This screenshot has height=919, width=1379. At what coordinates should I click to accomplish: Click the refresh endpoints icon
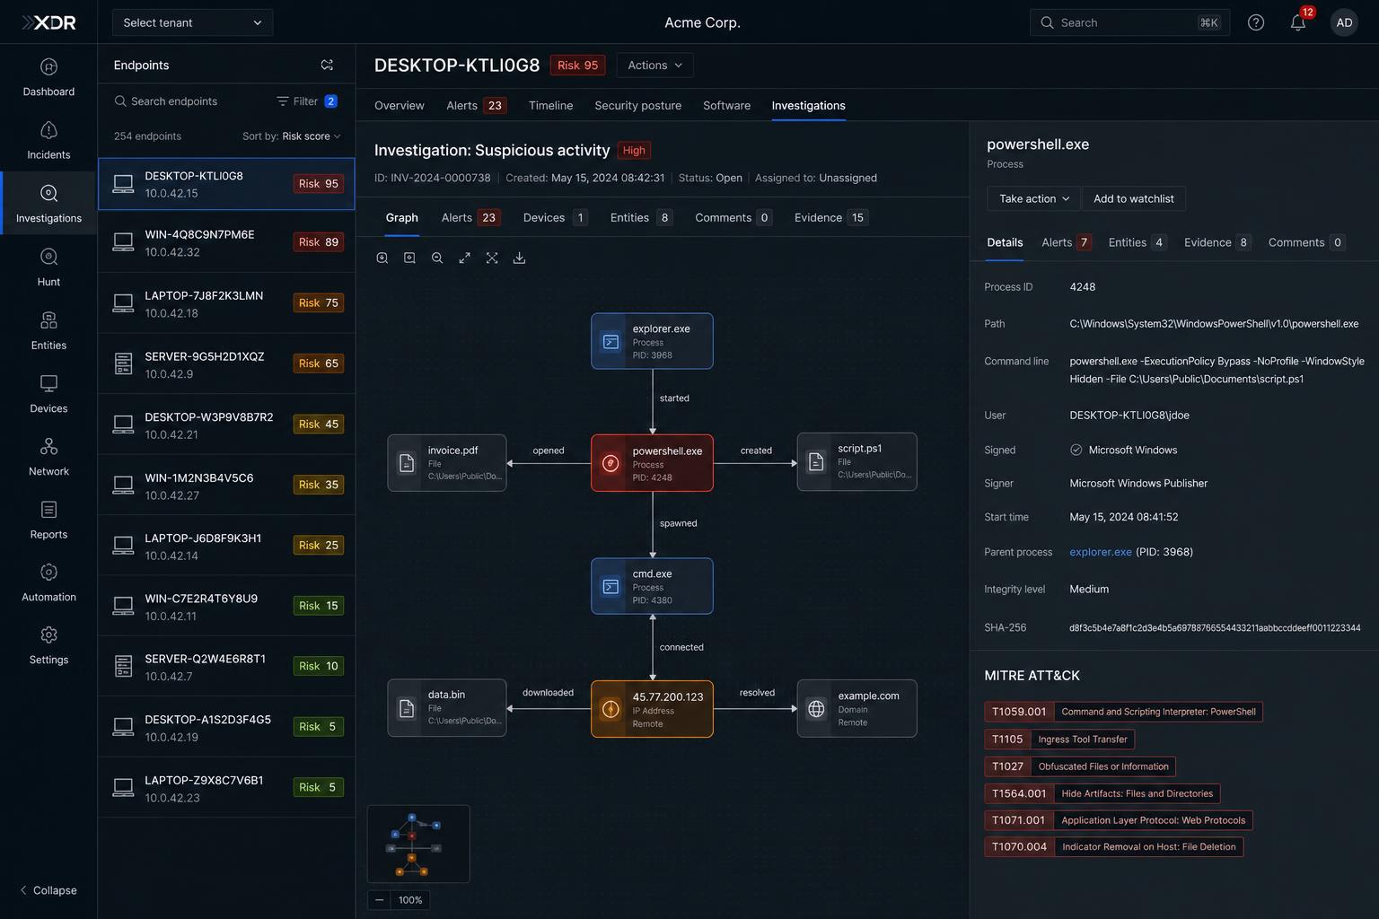(x=327, y=65)
